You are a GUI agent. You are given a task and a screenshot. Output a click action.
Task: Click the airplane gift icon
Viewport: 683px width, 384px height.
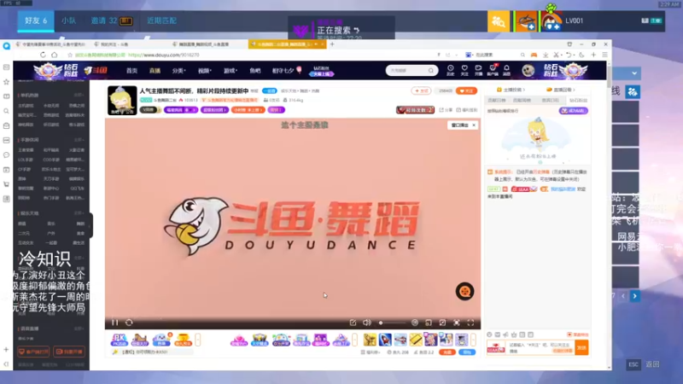[x=400, y=340]
